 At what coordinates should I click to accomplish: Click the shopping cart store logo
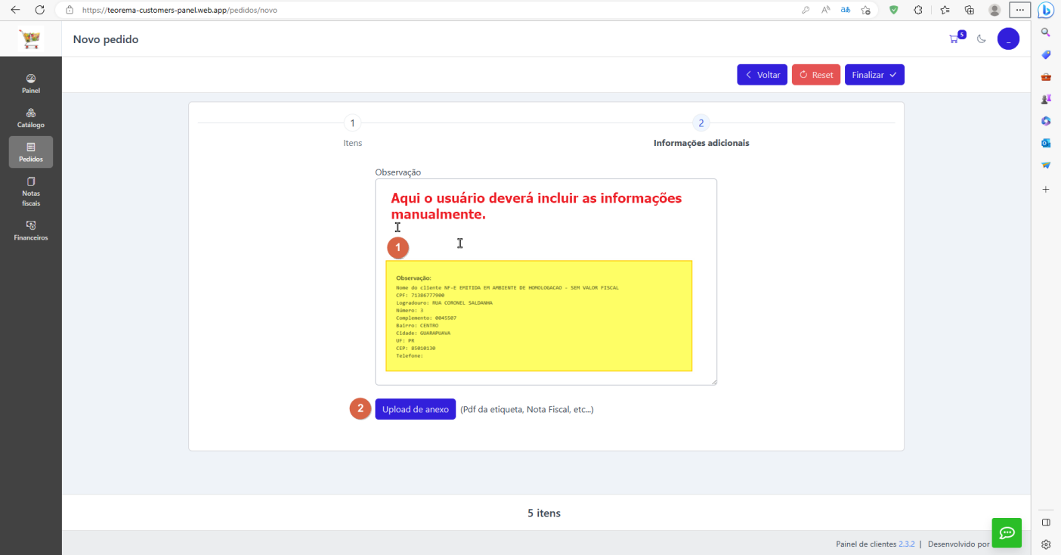[x=31, y=39]
